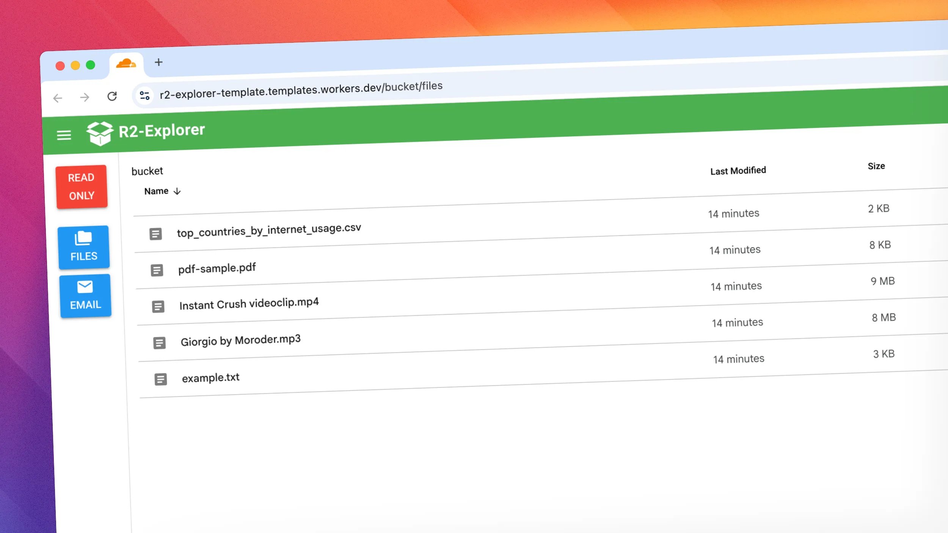Click file icon beside example.txt
The height and width of the screenshot is (533, 948).
click(x=161, y=379)
